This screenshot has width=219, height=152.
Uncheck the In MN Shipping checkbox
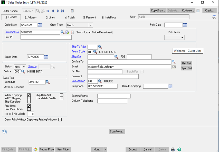coord(29,95)
